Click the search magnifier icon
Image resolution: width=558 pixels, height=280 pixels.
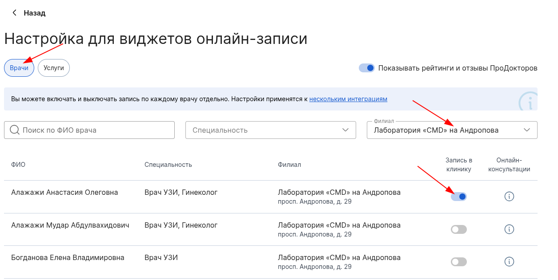coord(14,130)
